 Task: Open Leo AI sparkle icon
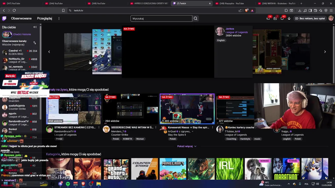321,10
